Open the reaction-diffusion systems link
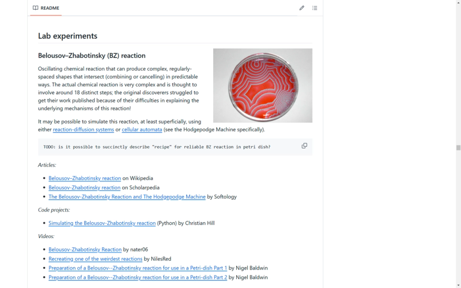The height and width of the screenshot is (288, 461). tap(84, 130)
